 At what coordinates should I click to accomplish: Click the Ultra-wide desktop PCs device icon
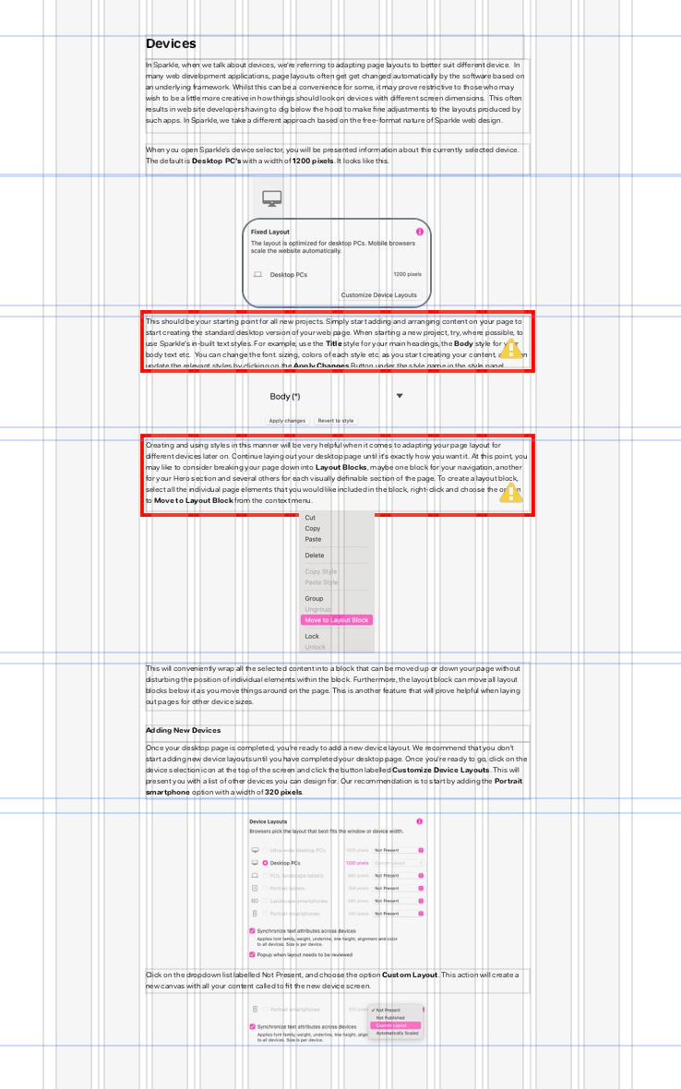coord(255,850)
